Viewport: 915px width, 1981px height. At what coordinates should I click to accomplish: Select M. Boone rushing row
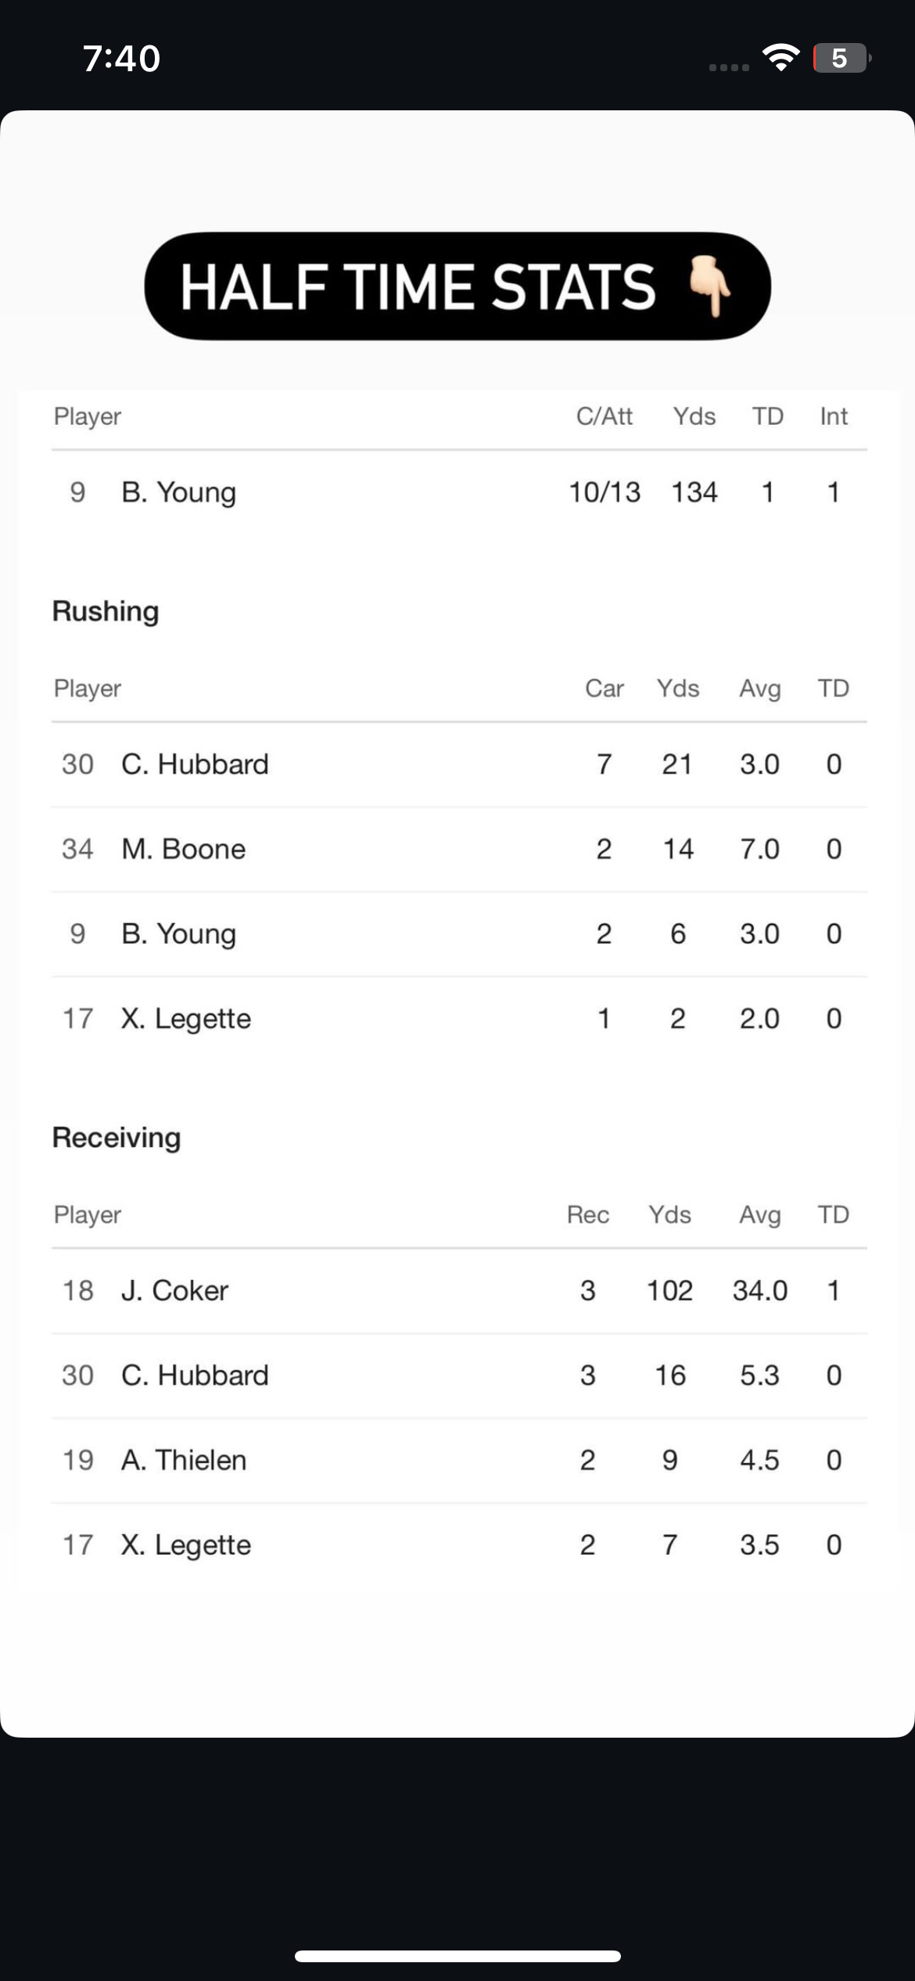click(x=459, y=849)
